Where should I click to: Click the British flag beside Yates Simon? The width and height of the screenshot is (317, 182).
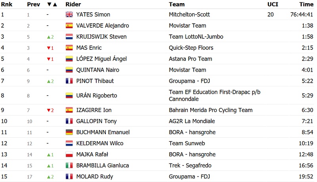[x=69, y=15]
